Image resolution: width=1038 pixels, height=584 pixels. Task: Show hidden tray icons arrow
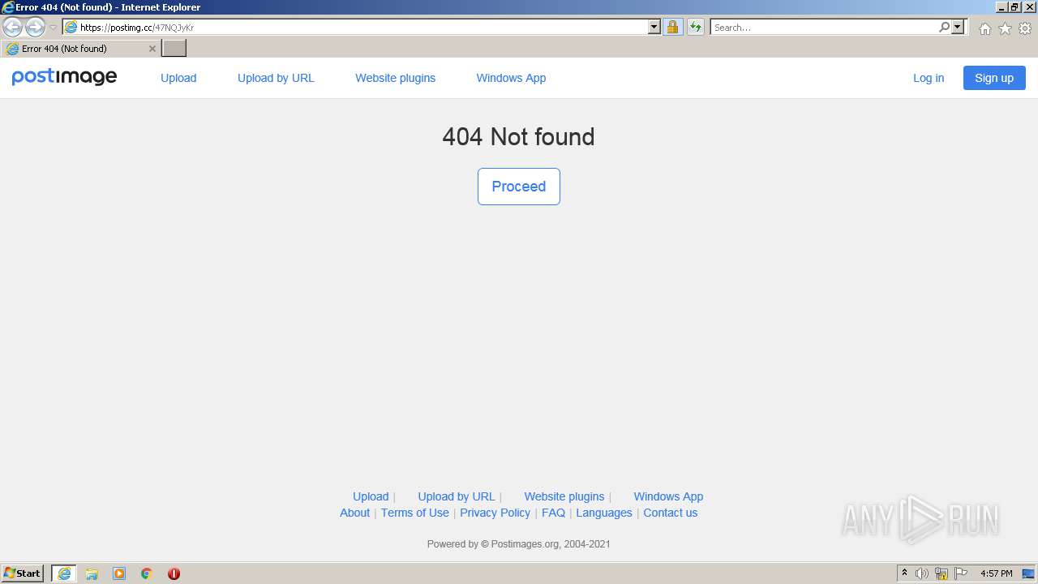[x=905, y=573]
